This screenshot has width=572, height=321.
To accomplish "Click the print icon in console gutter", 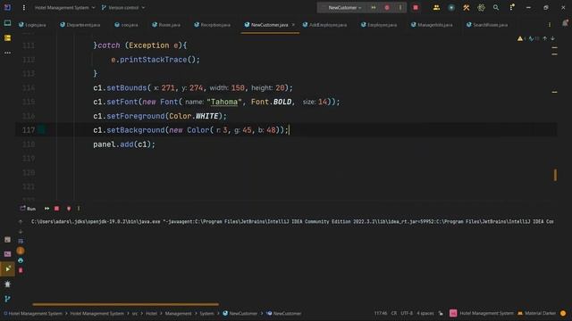I will click(21, 260).
